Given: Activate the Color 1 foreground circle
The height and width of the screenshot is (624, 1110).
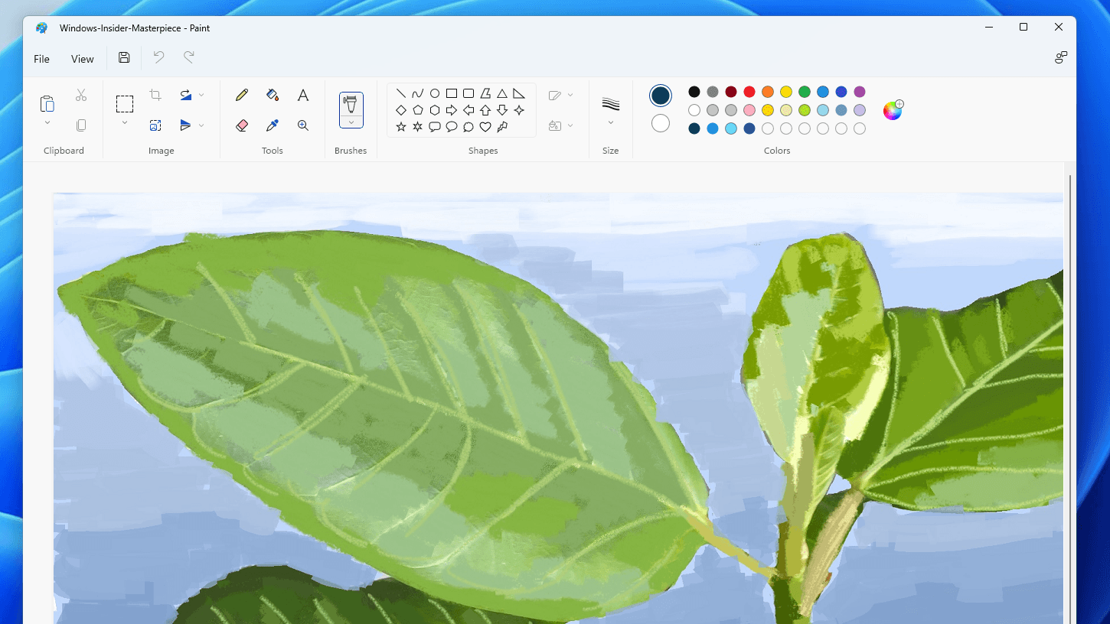Looking at the screenshot, I should click(x=661, y=96).
